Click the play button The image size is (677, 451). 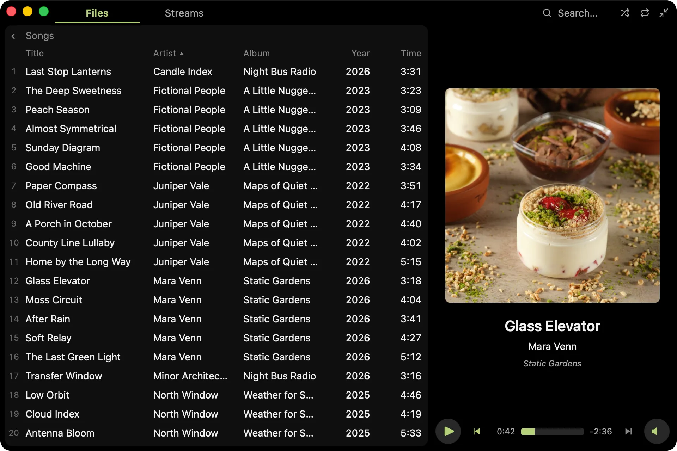pos(448,431)
